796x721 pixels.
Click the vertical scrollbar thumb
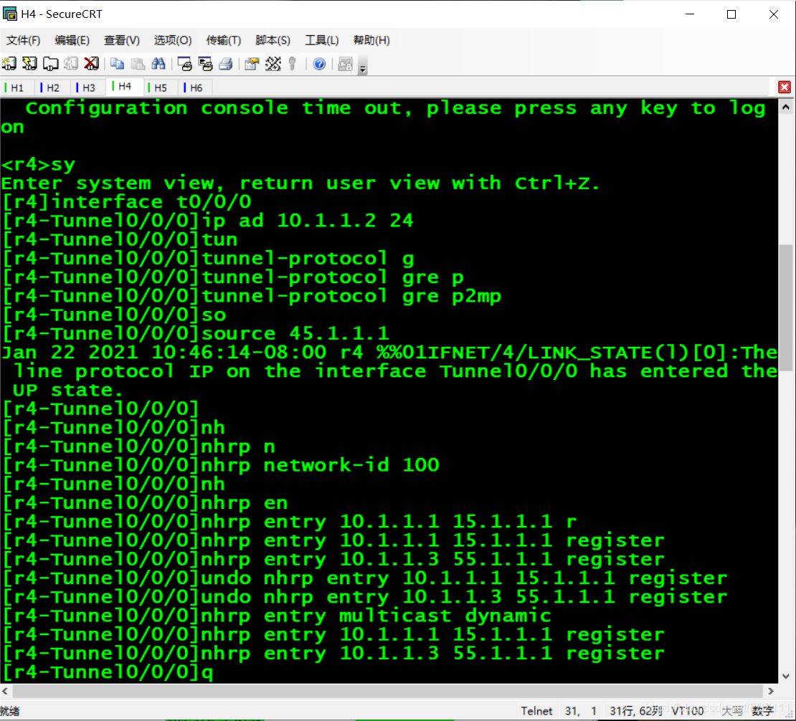(786, 307)
